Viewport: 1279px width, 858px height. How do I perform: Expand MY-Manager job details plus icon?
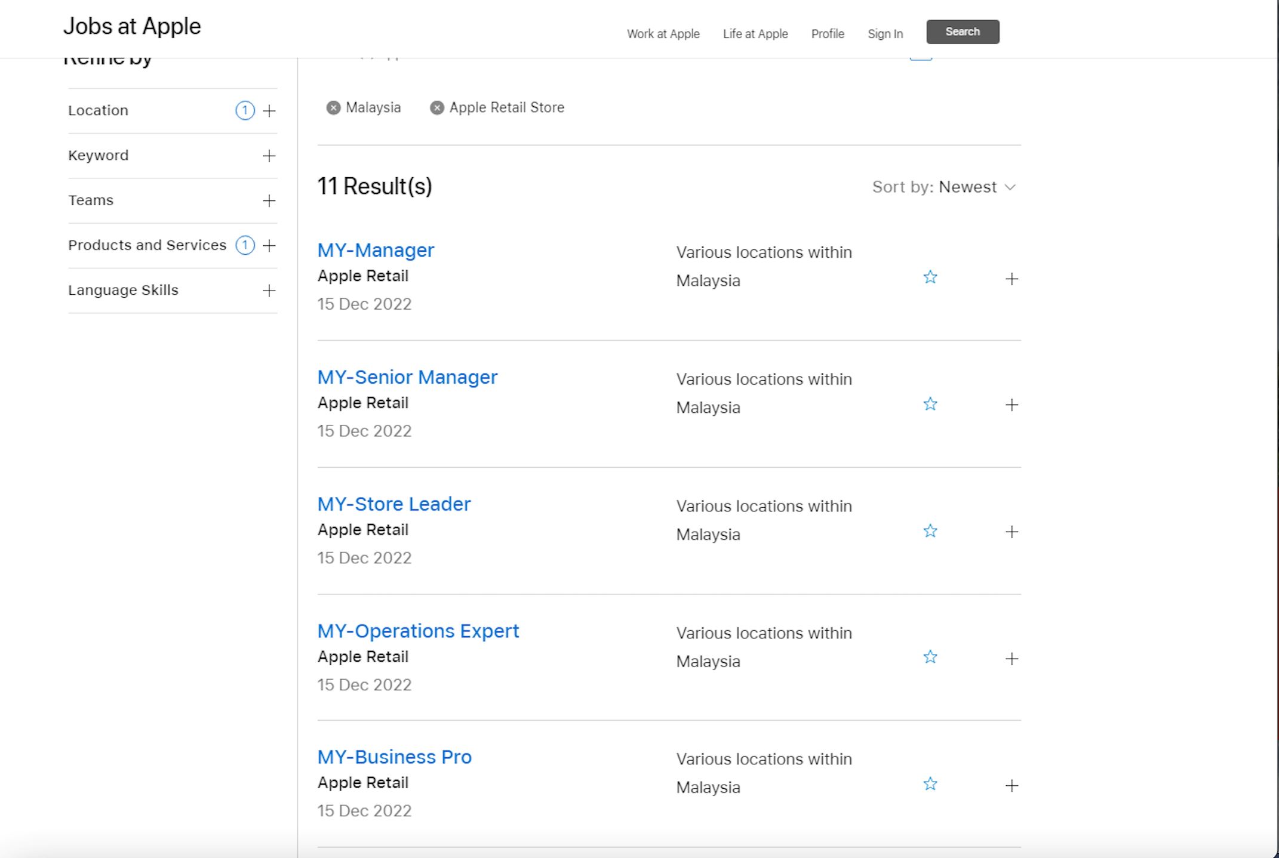click(1011, 279)
